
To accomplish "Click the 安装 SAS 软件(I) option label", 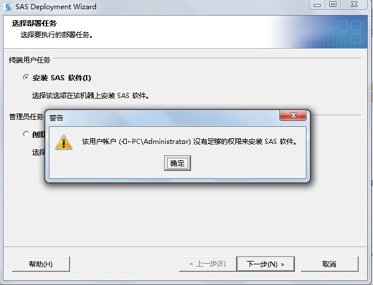I will (61, 78).
